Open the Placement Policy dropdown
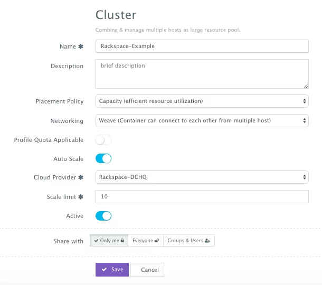The width and height of the screenshot is (322, 285). 202,101
